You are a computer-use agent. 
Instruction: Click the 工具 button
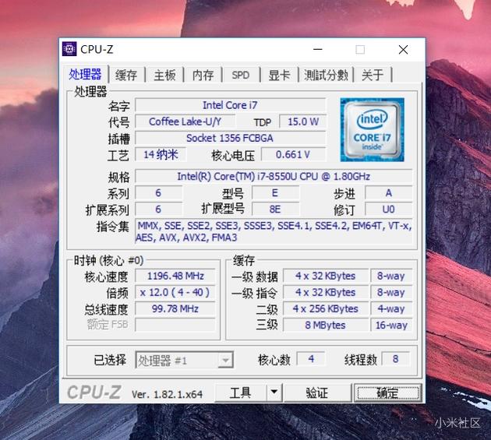click(241, 392)
